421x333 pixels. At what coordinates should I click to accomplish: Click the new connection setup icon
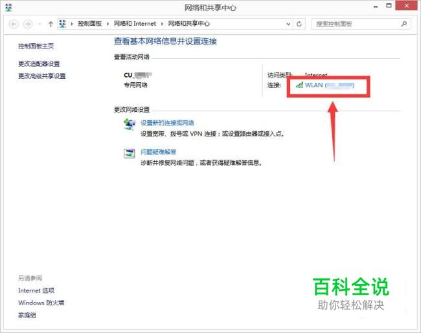[129, 124]
